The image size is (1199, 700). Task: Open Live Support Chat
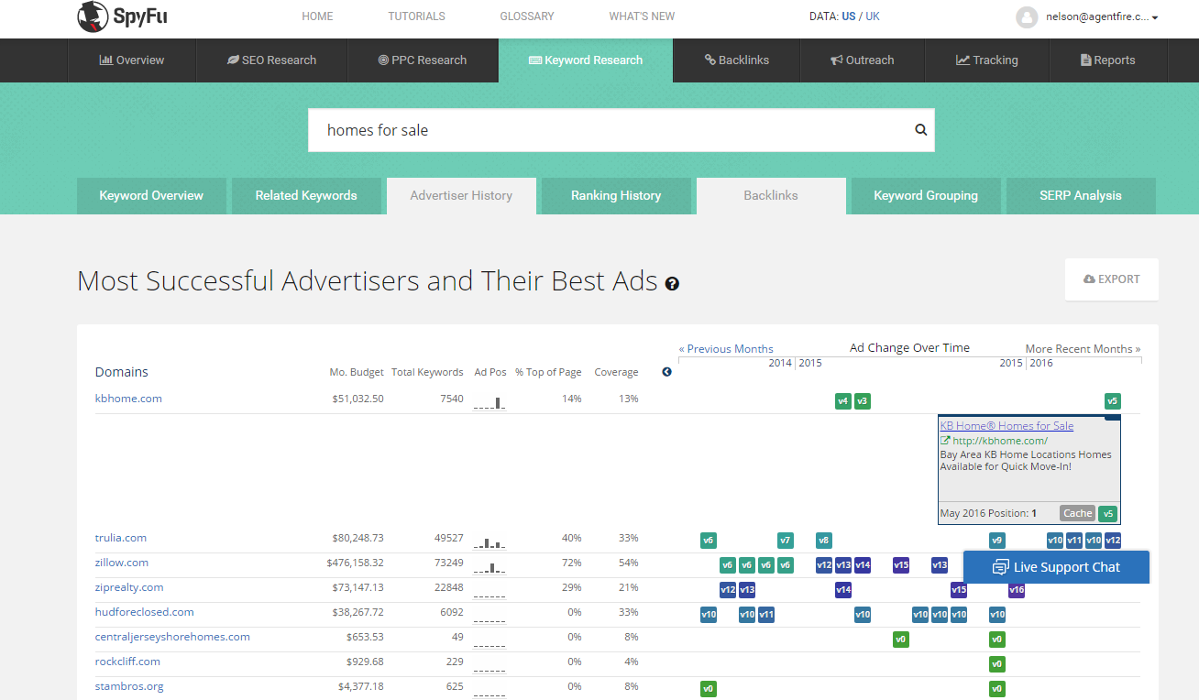point(1056,567)
